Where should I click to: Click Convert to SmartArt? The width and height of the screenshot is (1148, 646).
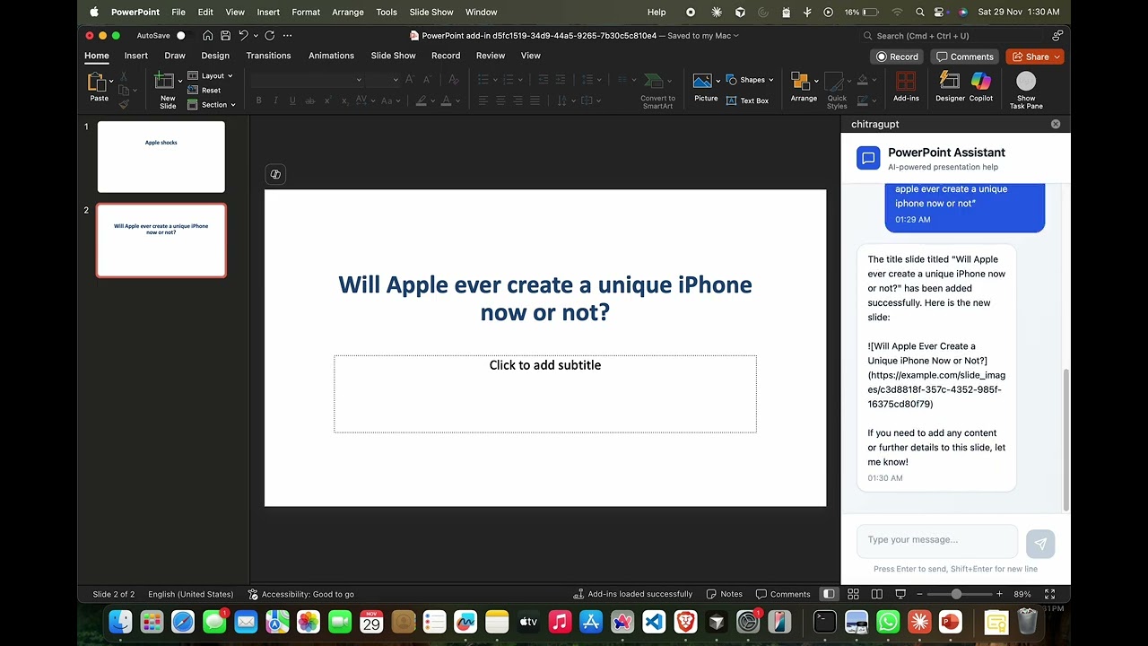(657, 90)
